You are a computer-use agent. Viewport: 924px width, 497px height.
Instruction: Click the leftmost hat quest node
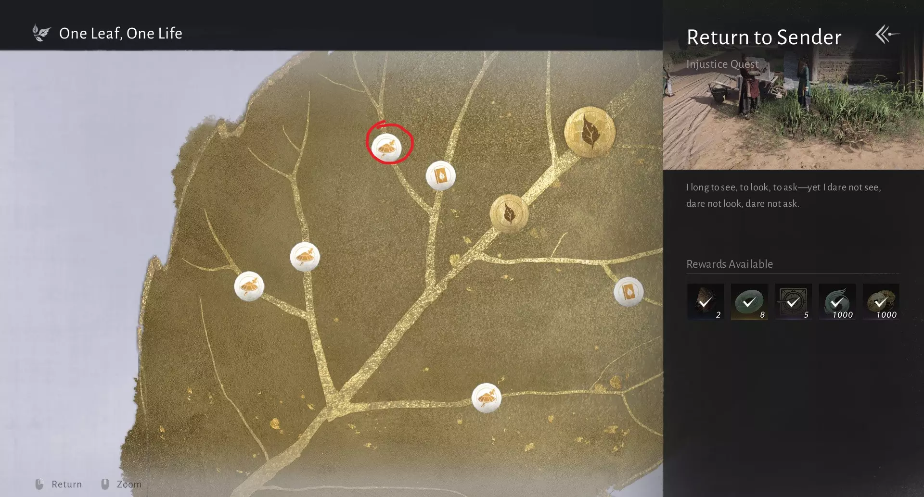[x=249, y=286]
